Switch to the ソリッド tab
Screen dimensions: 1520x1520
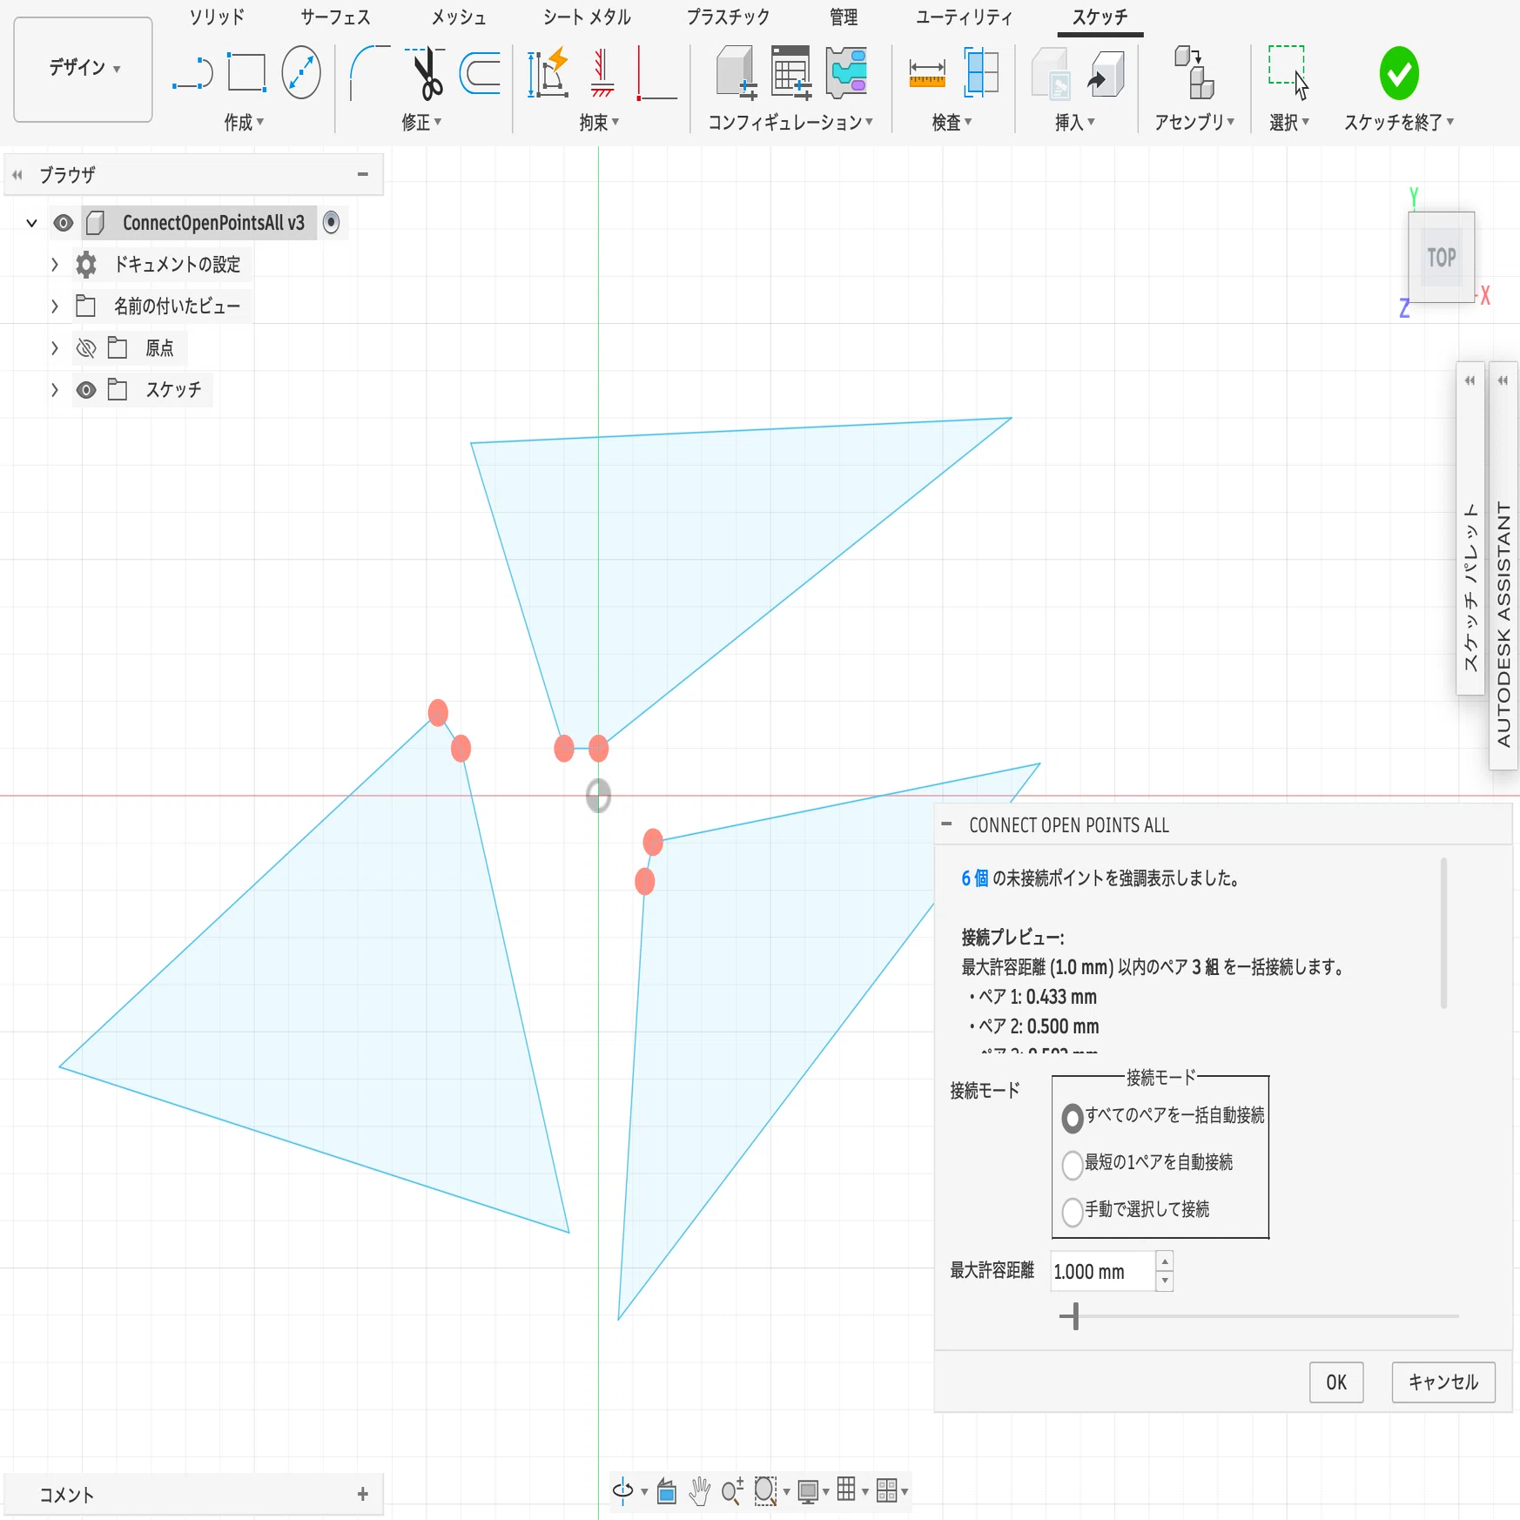217,17
